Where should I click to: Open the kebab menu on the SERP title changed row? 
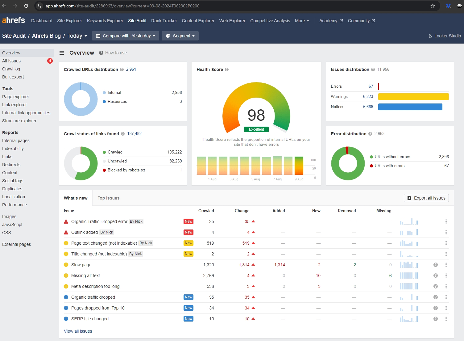(446, 318)
